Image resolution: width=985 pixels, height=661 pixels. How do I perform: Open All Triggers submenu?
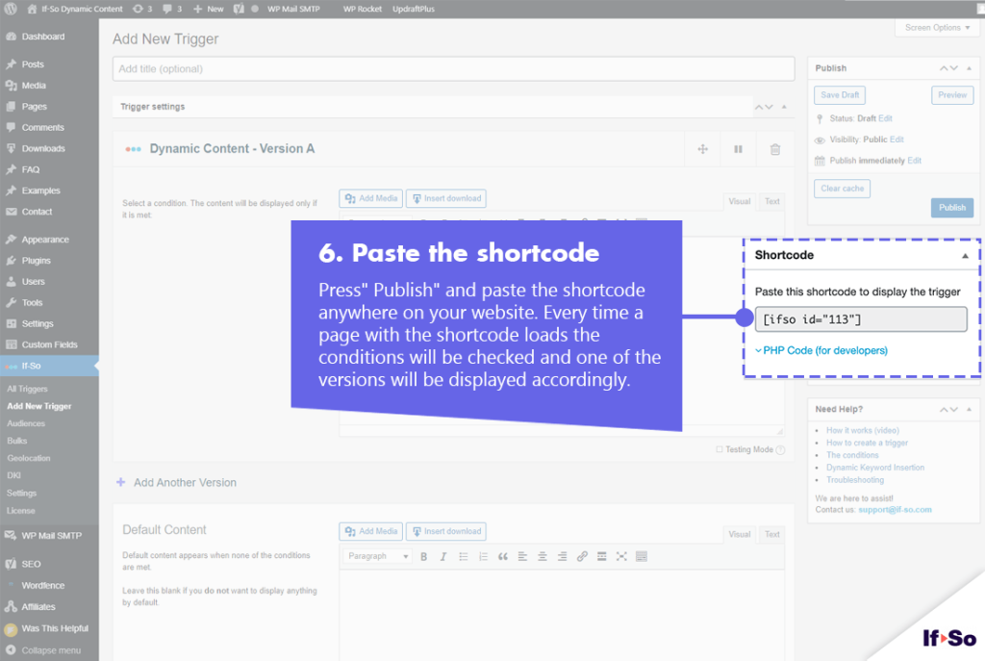pyautogui.click(x=27, y=389)
